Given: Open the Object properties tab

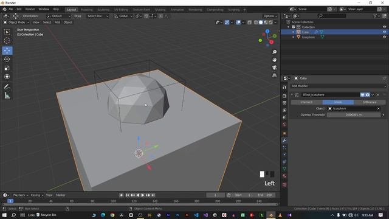Looking at the screenshot, I should point(284,133).
